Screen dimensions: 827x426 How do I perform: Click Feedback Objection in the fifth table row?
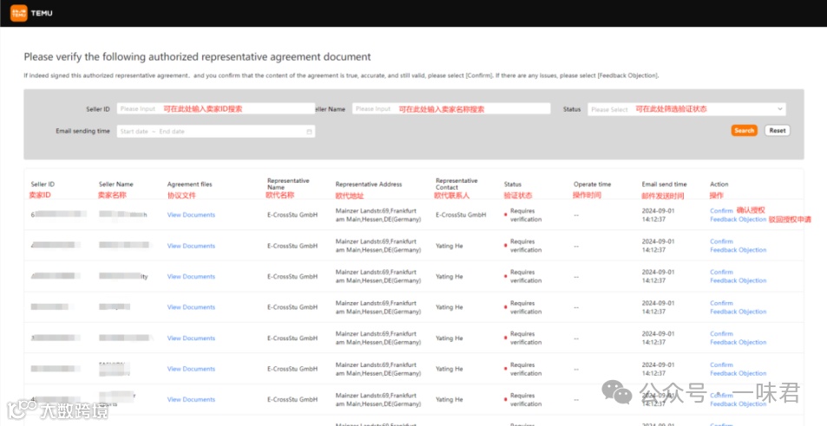pyautogui.click(x=738, y=342)
